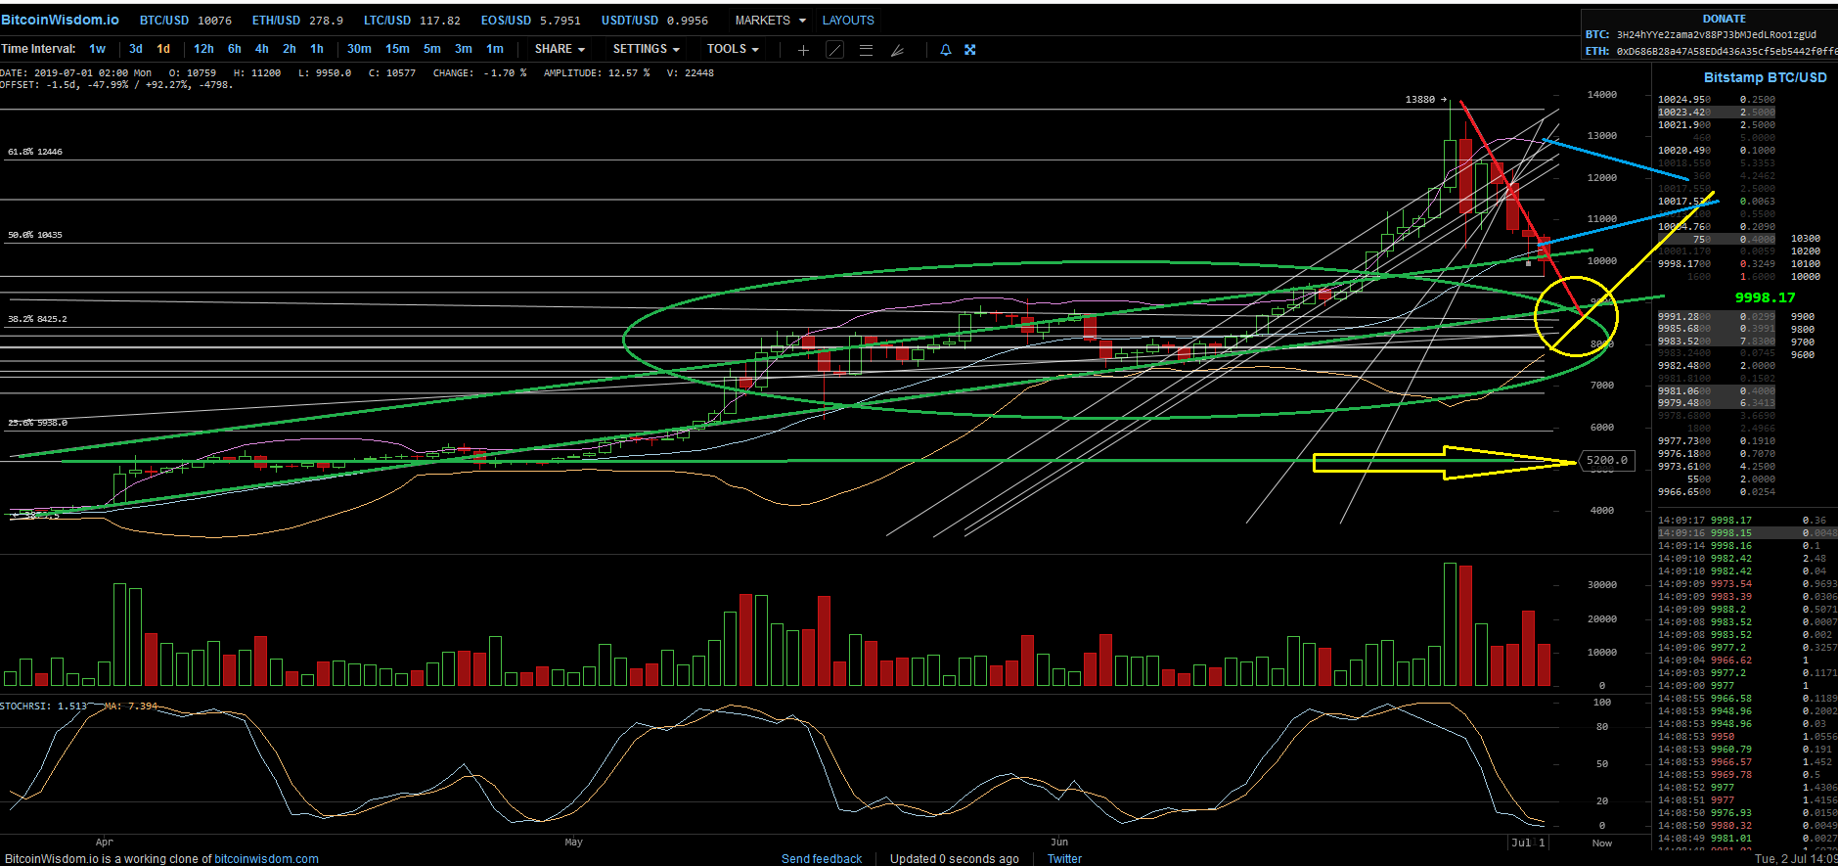Select the crosshair cursor tool
Viewport: 1838px width, 866px height.
point(803,50)
